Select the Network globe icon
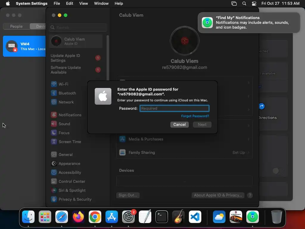 [x=54, y=102]
